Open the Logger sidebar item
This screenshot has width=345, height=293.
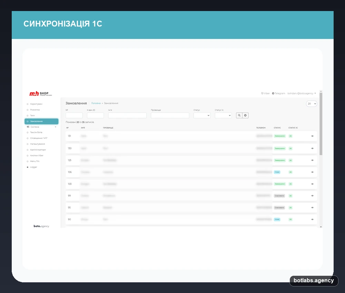pos(33,167)
